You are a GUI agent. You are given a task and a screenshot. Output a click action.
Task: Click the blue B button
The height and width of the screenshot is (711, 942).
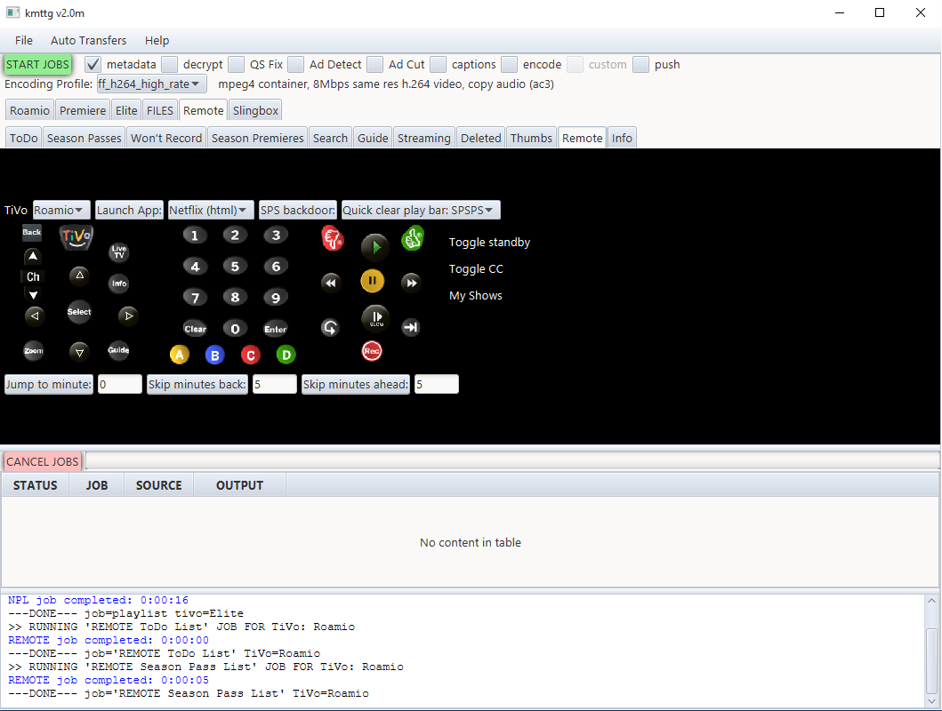click(214, 355)
